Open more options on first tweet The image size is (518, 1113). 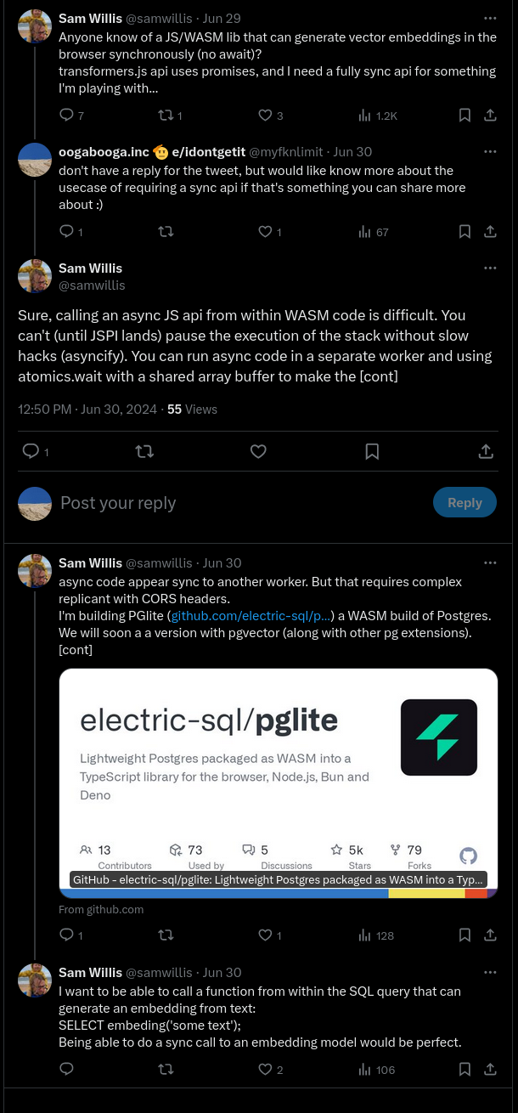pyautogui.click(x=490, y=18)
